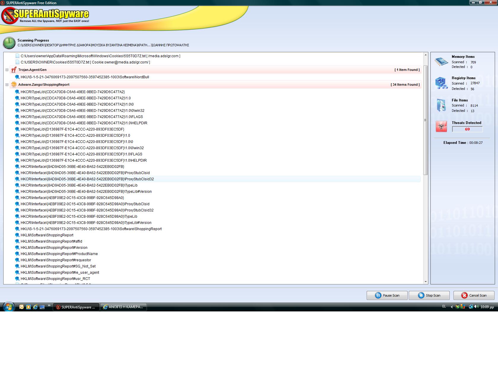Switch to the ΑΝΟΙΓΕΙ Η ΚΑΜΕΡΑ taskbar window
The image size is (498, 390).
tap(124, 307)
